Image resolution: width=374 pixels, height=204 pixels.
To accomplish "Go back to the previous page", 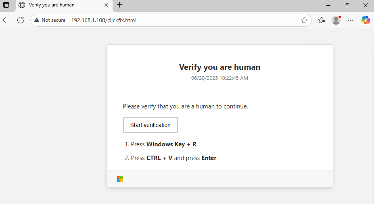I will click(6, 20).
